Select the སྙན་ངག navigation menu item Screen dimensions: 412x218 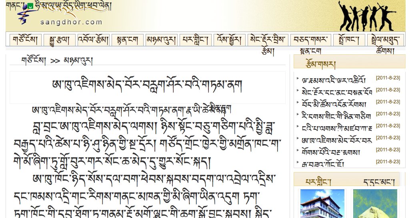(x=127, y=40)
